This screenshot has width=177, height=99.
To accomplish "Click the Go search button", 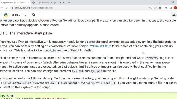I will 173,15.
